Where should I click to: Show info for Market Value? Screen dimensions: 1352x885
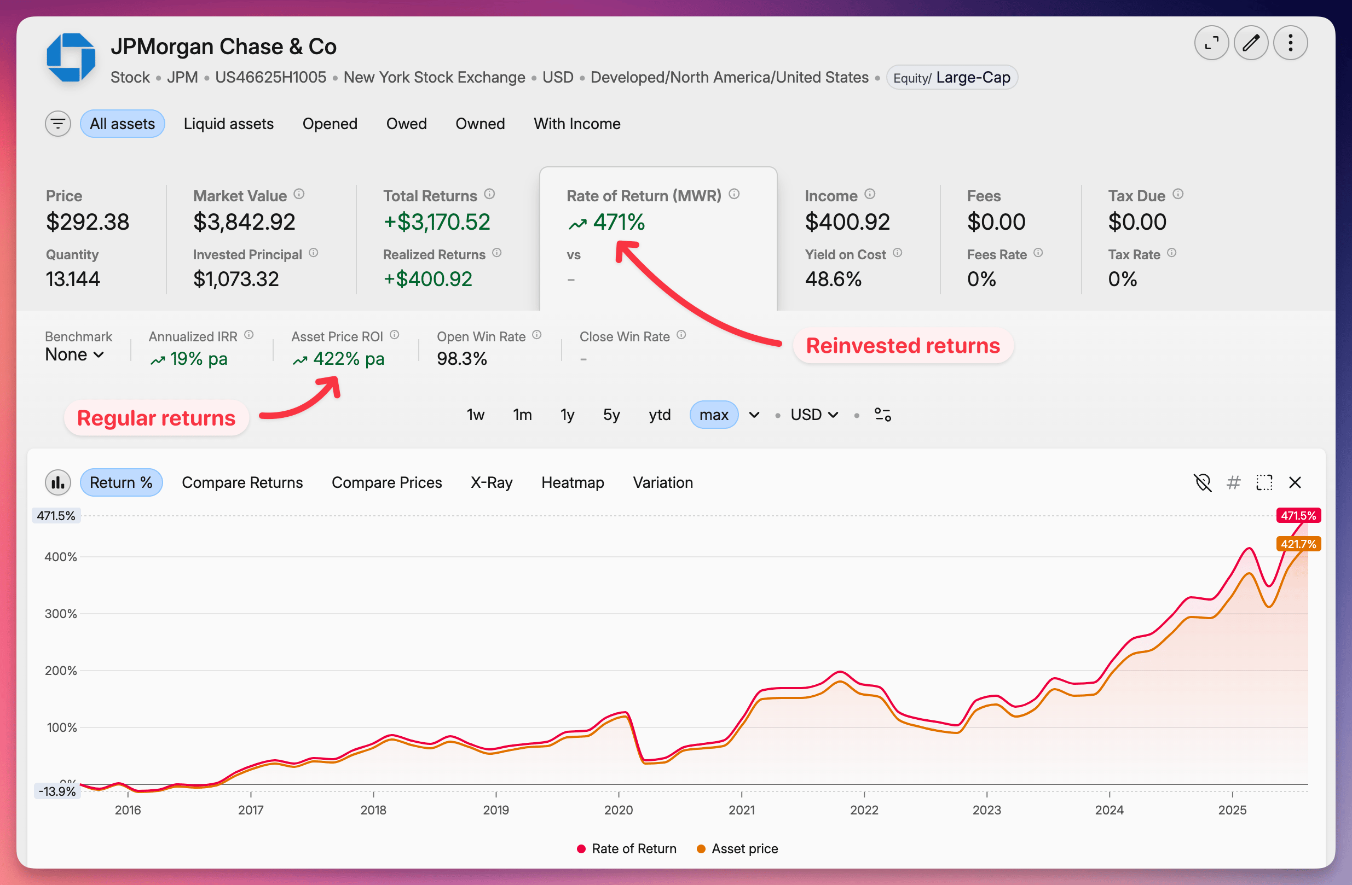[x=299, y=195]
